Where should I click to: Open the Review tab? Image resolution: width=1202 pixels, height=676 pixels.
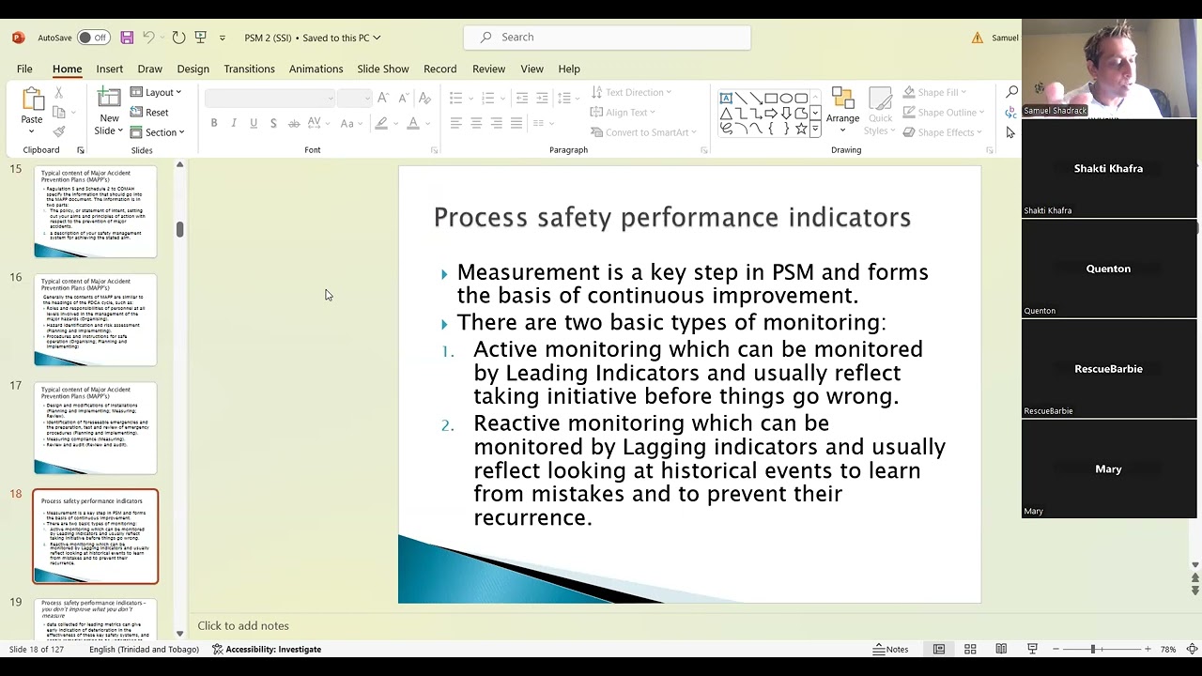pos(488,69)
